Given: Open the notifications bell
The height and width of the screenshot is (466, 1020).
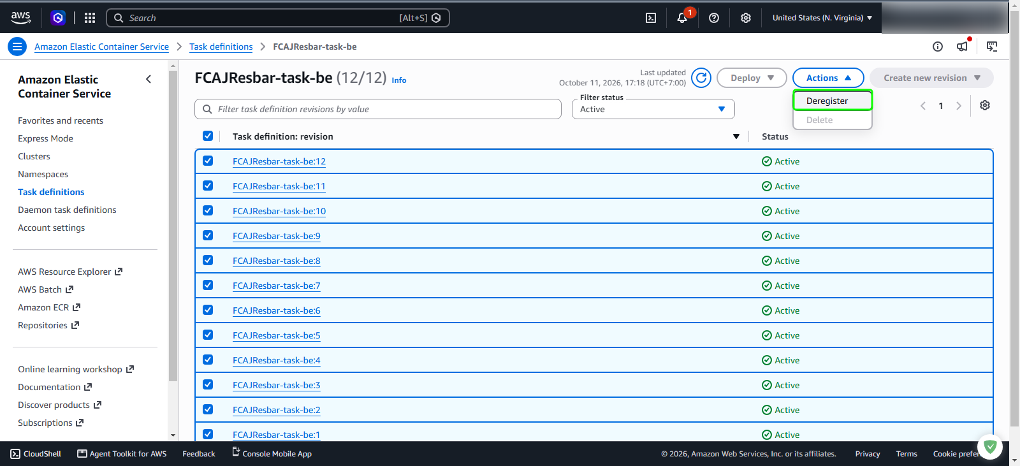Looking at the screenshot, I should point(682,18).
